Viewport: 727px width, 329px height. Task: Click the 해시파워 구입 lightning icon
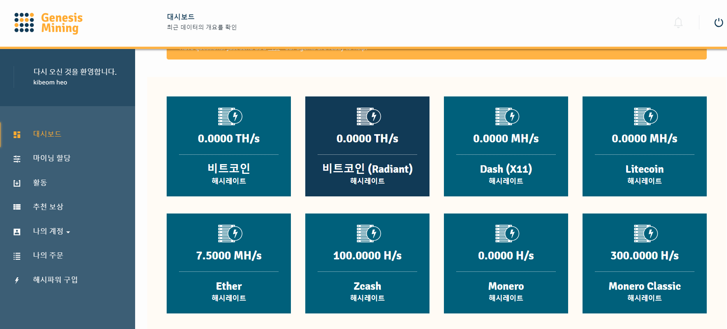coord(17,280)
